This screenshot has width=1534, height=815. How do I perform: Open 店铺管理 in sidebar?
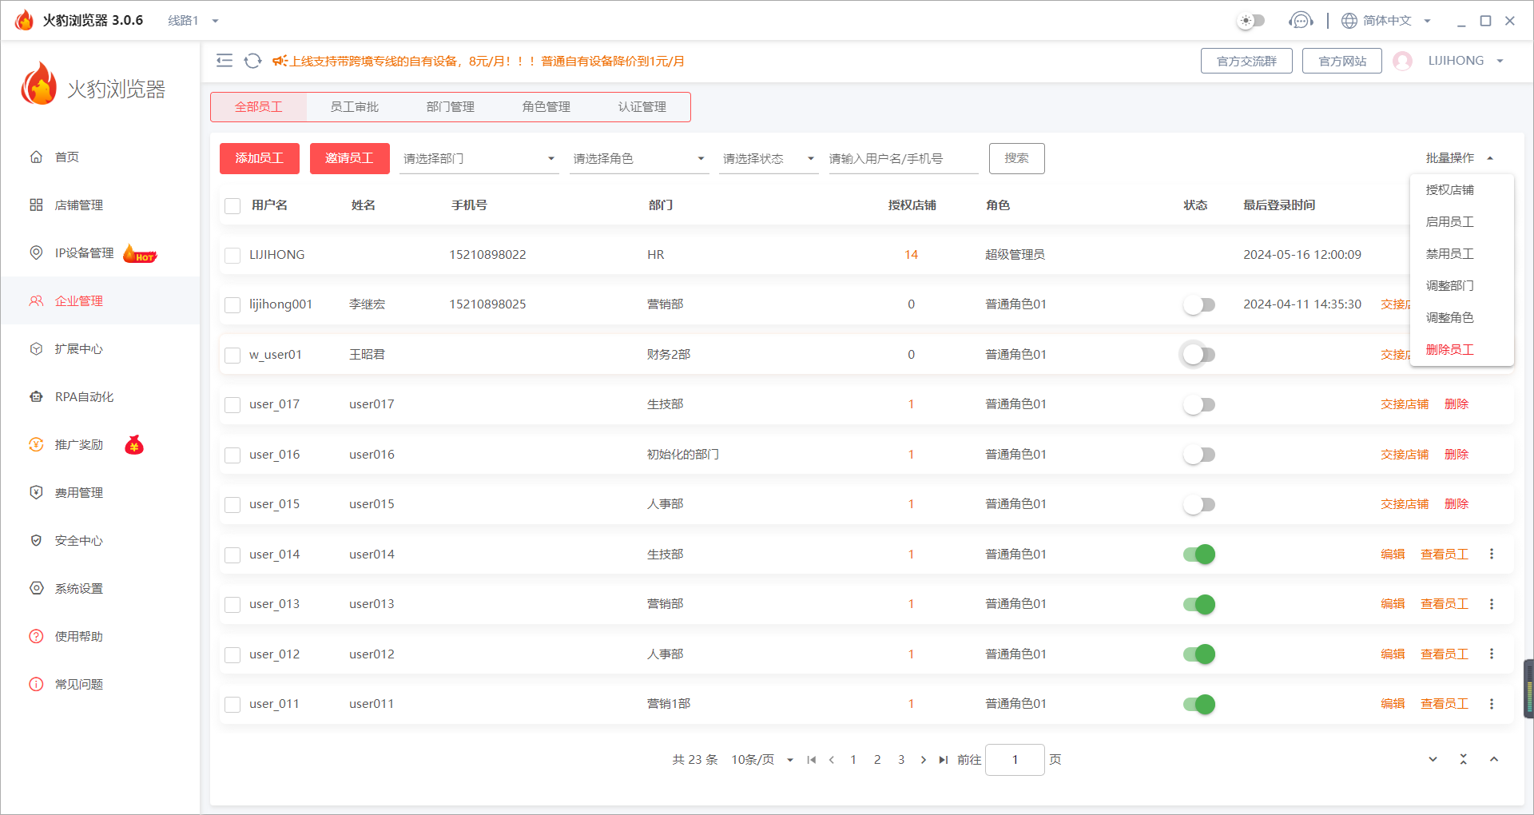click(x=100, y=205)
